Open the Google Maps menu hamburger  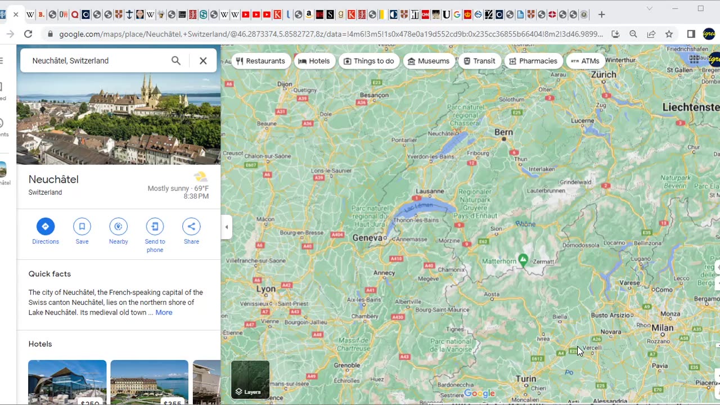2,61
